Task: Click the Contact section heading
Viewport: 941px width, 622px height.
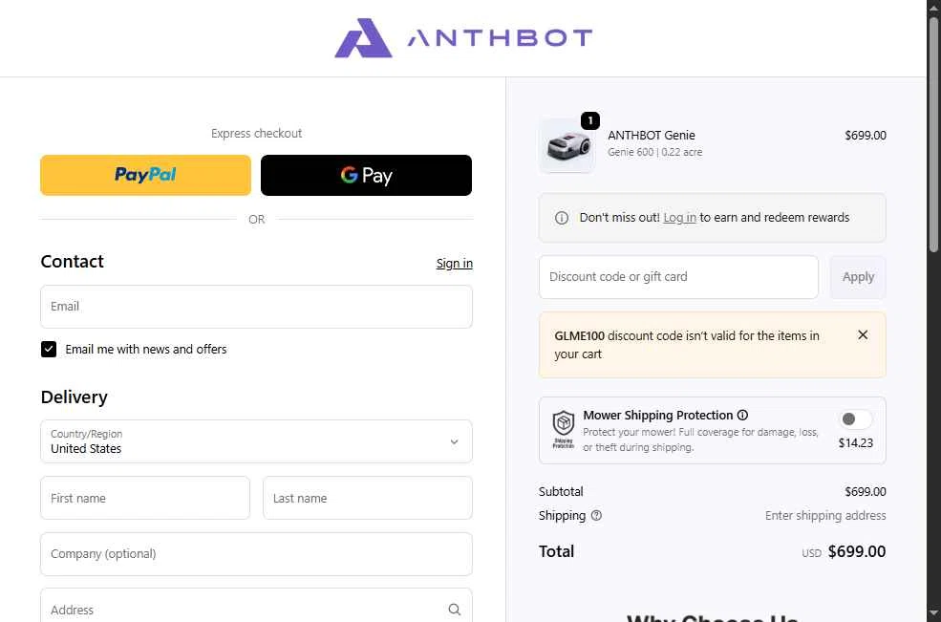Action: click(72, 261)
